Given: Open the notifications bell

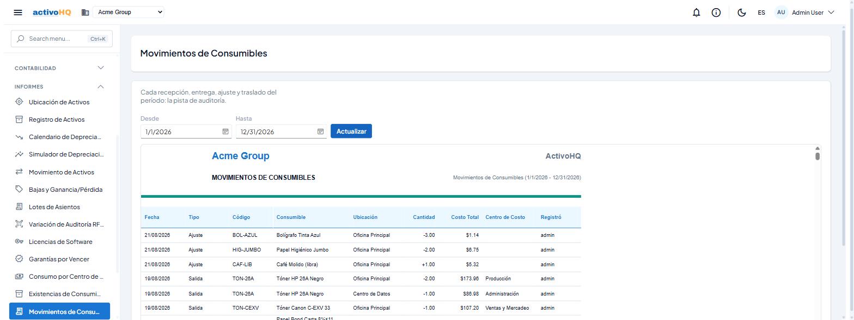Looking at the screenshot, I should click(x=696, y=12).
